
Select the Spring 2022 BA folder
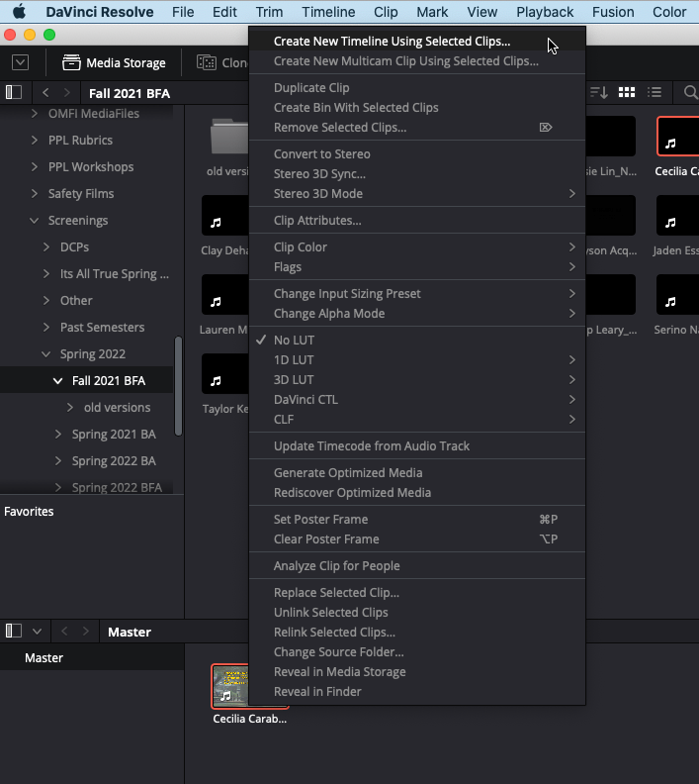(x=114, y=461)
